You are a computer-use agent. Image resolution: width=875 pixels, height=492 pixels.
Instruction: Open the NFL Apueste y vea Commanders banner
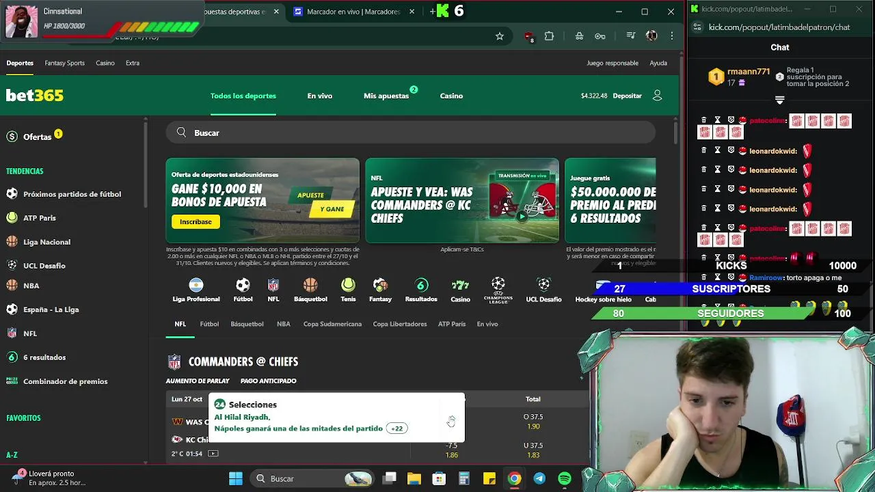pos(462,201)
